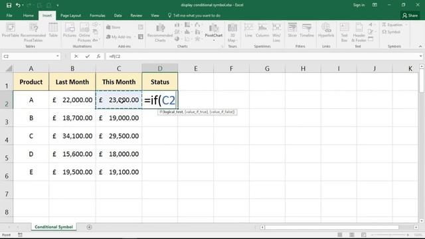This screenshot has width=425, height=239.
Task: Open the File tab
Action: click(x=9, y=15)
